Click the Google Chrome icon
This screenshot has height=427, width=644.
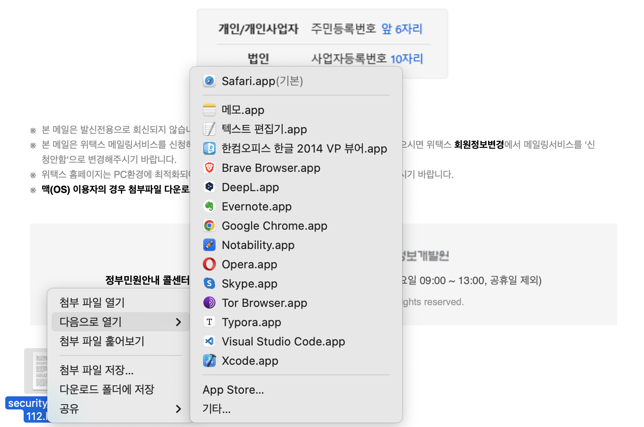(x=209, y=225)
